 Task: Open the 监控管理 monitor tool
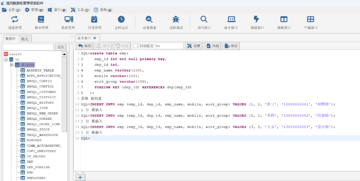tap(68, 23)
